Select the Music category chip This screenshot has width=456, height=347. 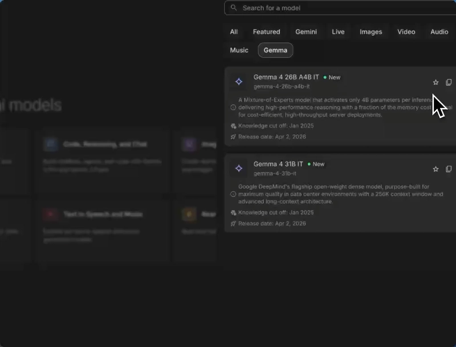click(x=239, y=50)
